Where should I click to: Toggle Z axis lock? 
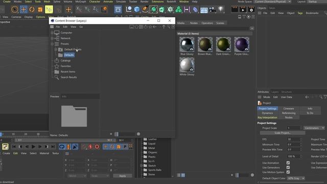96,9
